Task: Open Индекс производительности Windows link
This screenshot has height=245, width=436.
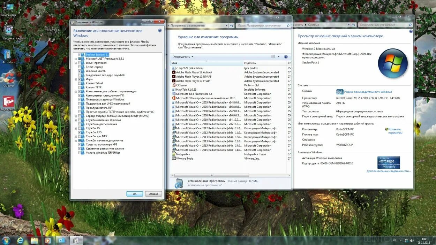Action: [368, 92]
